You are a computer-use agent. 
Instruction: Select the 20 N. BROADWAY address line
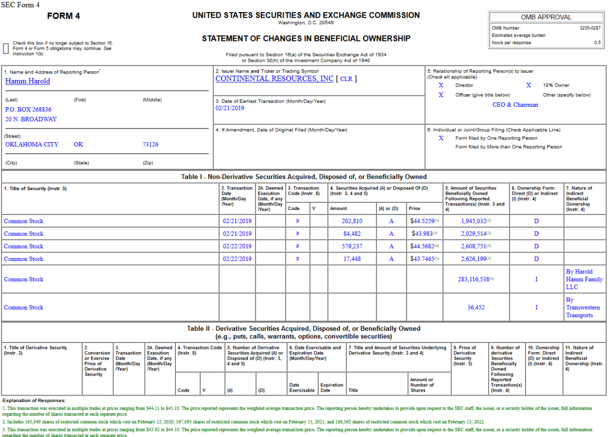(x=31, y=119)
